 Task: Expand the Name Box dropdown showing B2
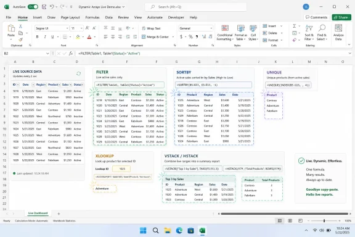(47, 54)
